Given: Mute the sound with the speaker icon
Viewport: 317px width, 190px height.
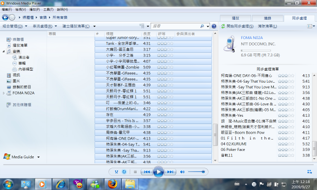Looking at the screenshot, I should (x=182, y=172).
